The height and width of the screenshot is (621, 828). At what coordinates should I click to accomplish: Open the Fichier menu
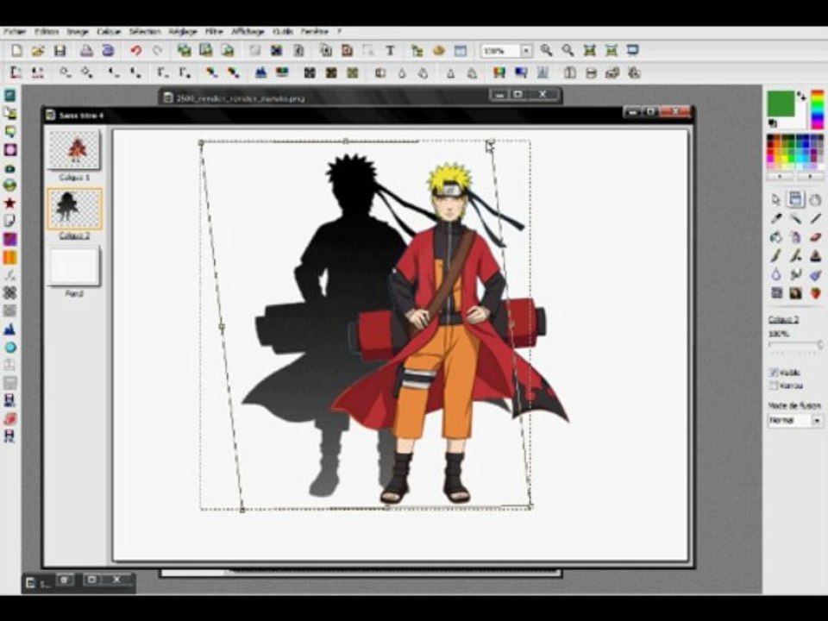click(15, 32)
